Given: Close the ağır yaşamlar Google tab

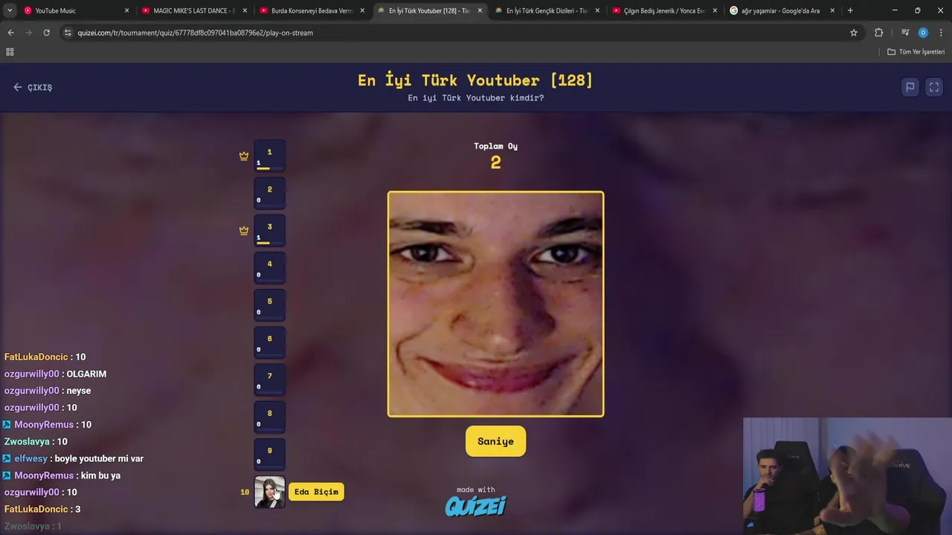Looking at the screenshot, I should pyautogui.click(x=832, y=10).
